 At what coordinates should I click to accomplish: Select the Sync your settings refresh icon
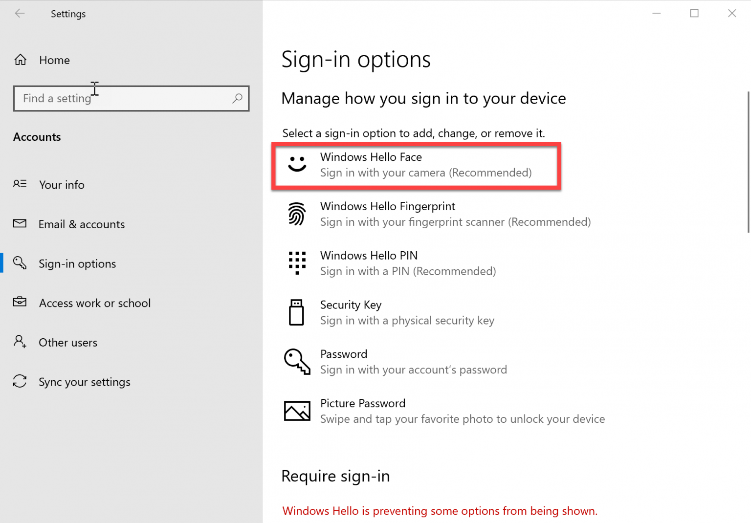tap(20, 382)
